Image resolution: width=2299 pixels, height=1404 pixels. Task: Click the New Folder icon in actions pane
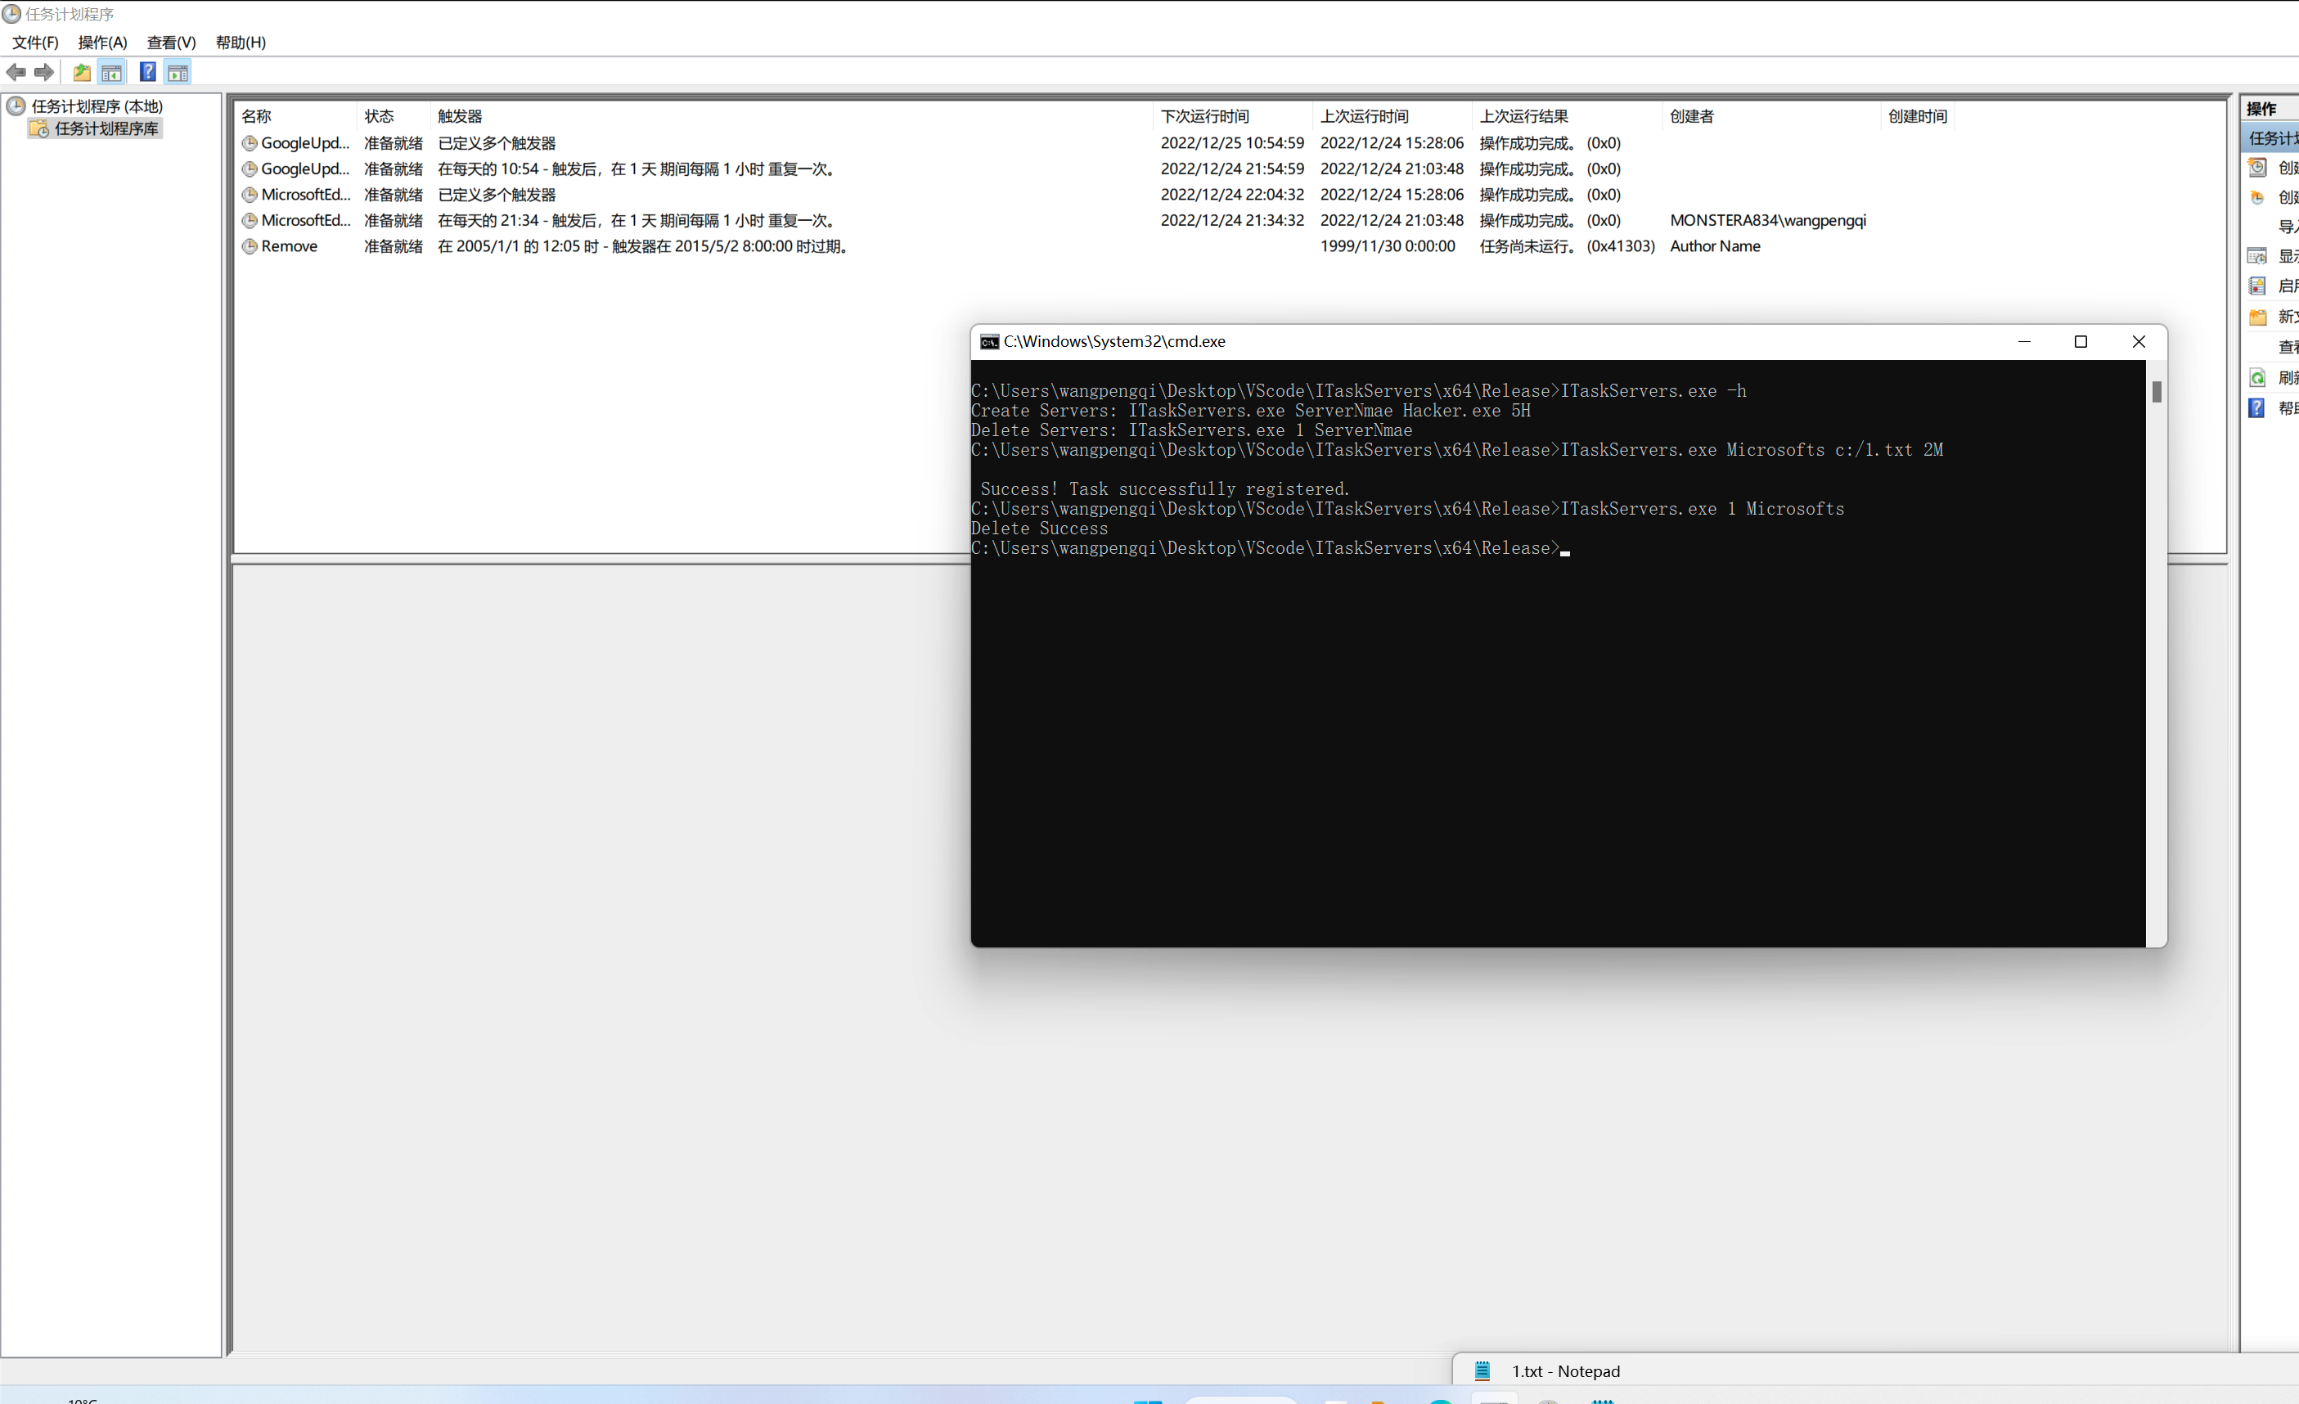tap(2257, 317)
